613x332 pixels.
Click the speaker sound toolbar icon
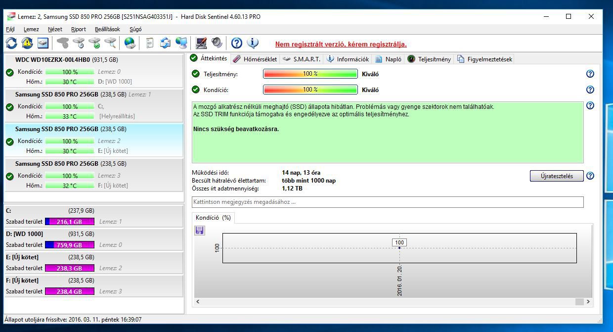click(x=217, y=43)
